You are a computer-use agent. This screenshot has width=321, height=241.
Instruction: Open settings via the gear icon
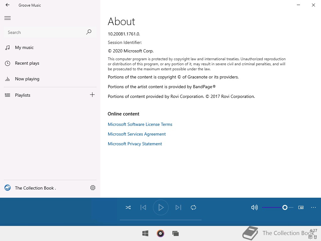(93, 188)
